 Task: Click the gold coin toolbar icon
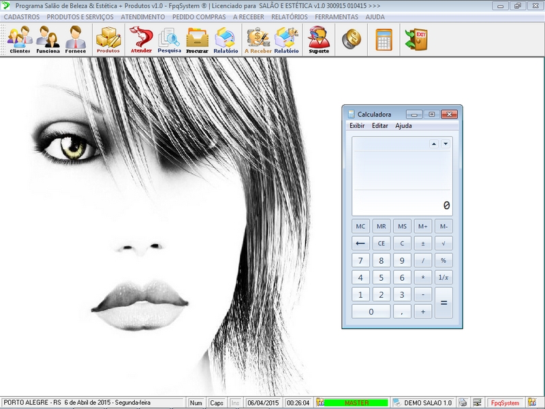click(x=351, y=40)
